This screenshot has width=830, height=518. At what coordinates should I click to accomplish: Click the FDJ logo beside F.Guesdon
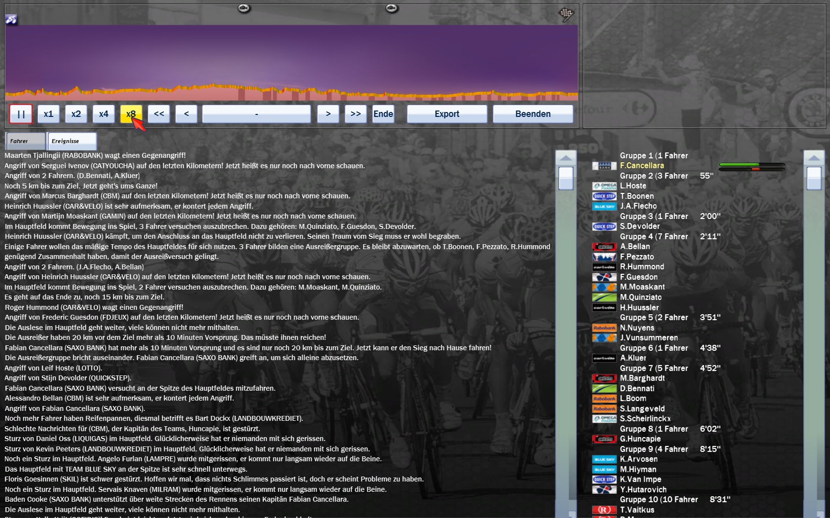tap(604, 277)
